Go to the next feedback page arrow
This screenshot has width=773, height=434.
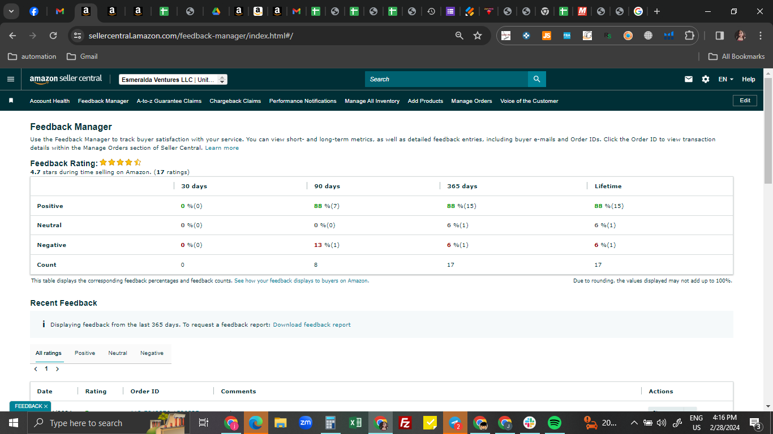pos(57,369)
